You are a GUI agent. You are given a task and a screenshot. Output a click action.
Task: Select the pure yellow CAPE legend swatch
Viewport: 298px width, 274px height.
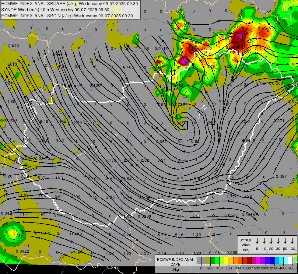click(226, 261)
